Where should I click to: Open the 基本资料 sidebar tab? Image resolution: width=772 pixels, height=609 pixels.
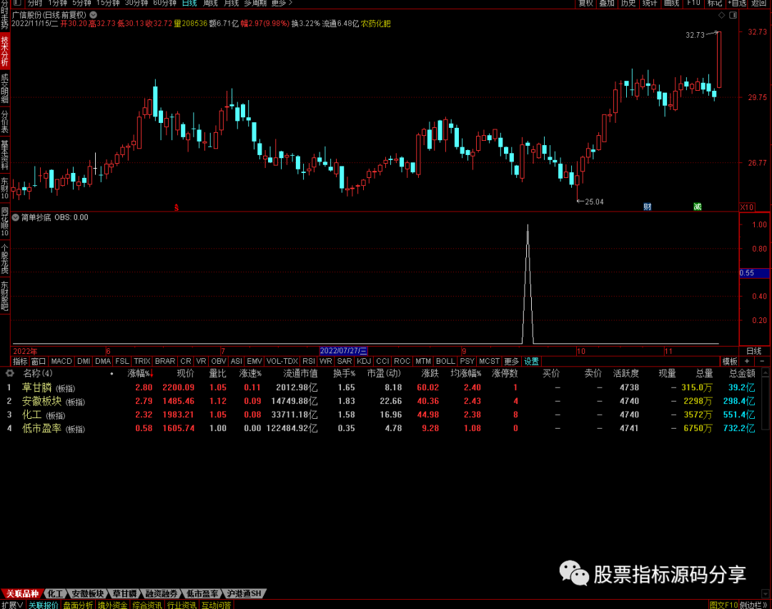(x=5, y=155)
